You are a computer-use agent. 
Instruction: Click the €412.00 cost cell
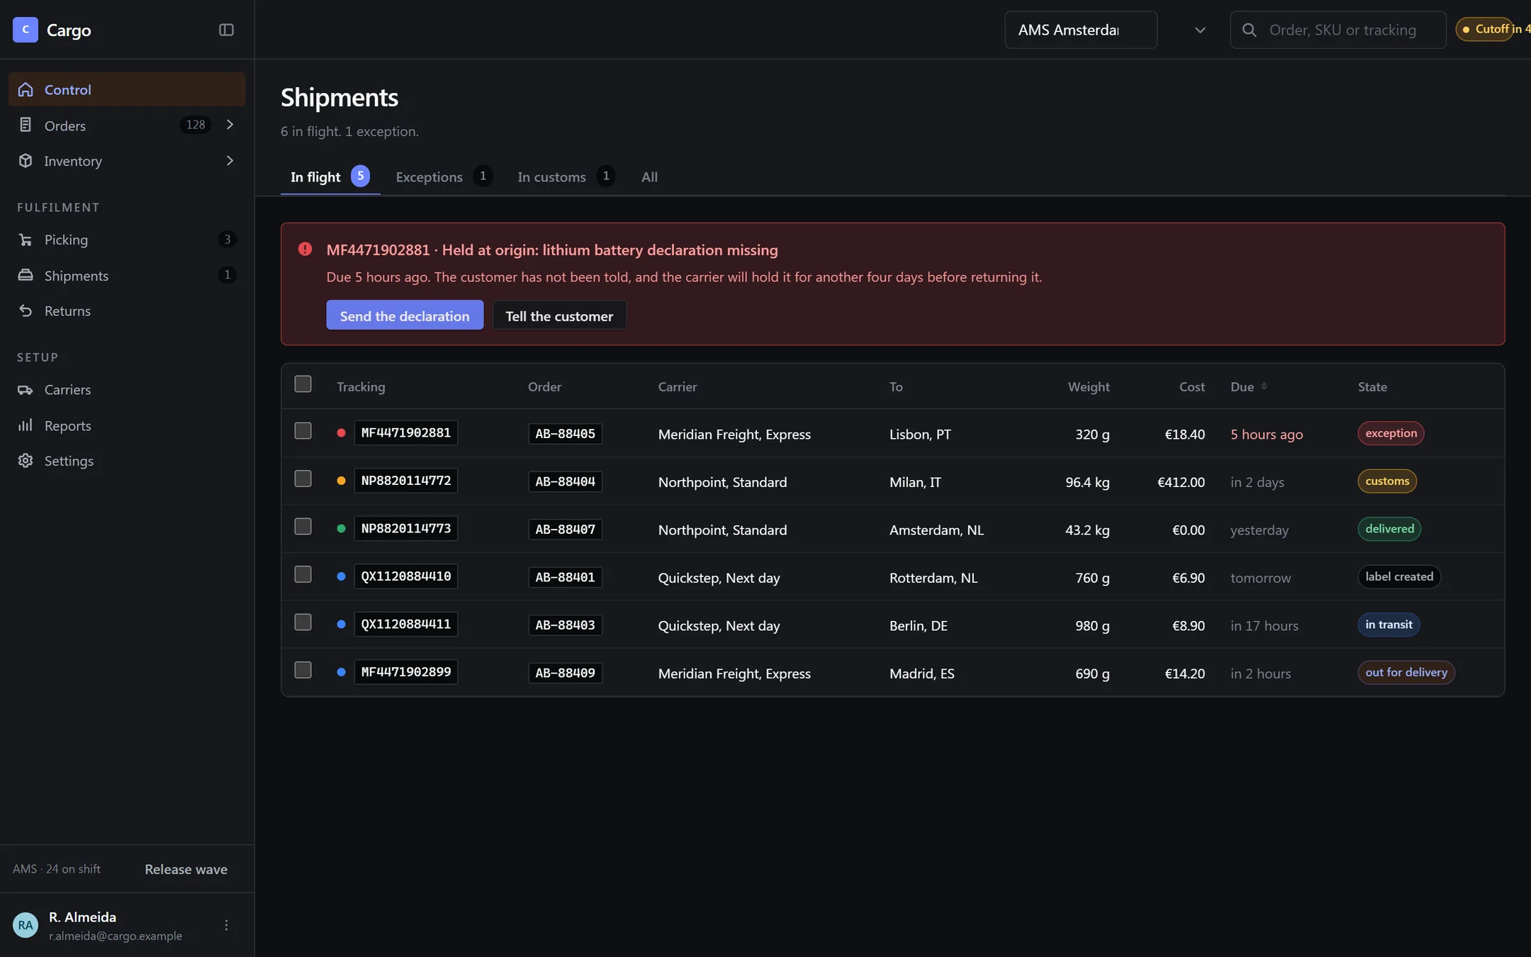point(1181,482)
